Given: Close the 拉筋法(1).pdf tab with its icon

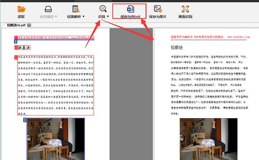Looking at the screenshot, I should [x=29, y=25].
